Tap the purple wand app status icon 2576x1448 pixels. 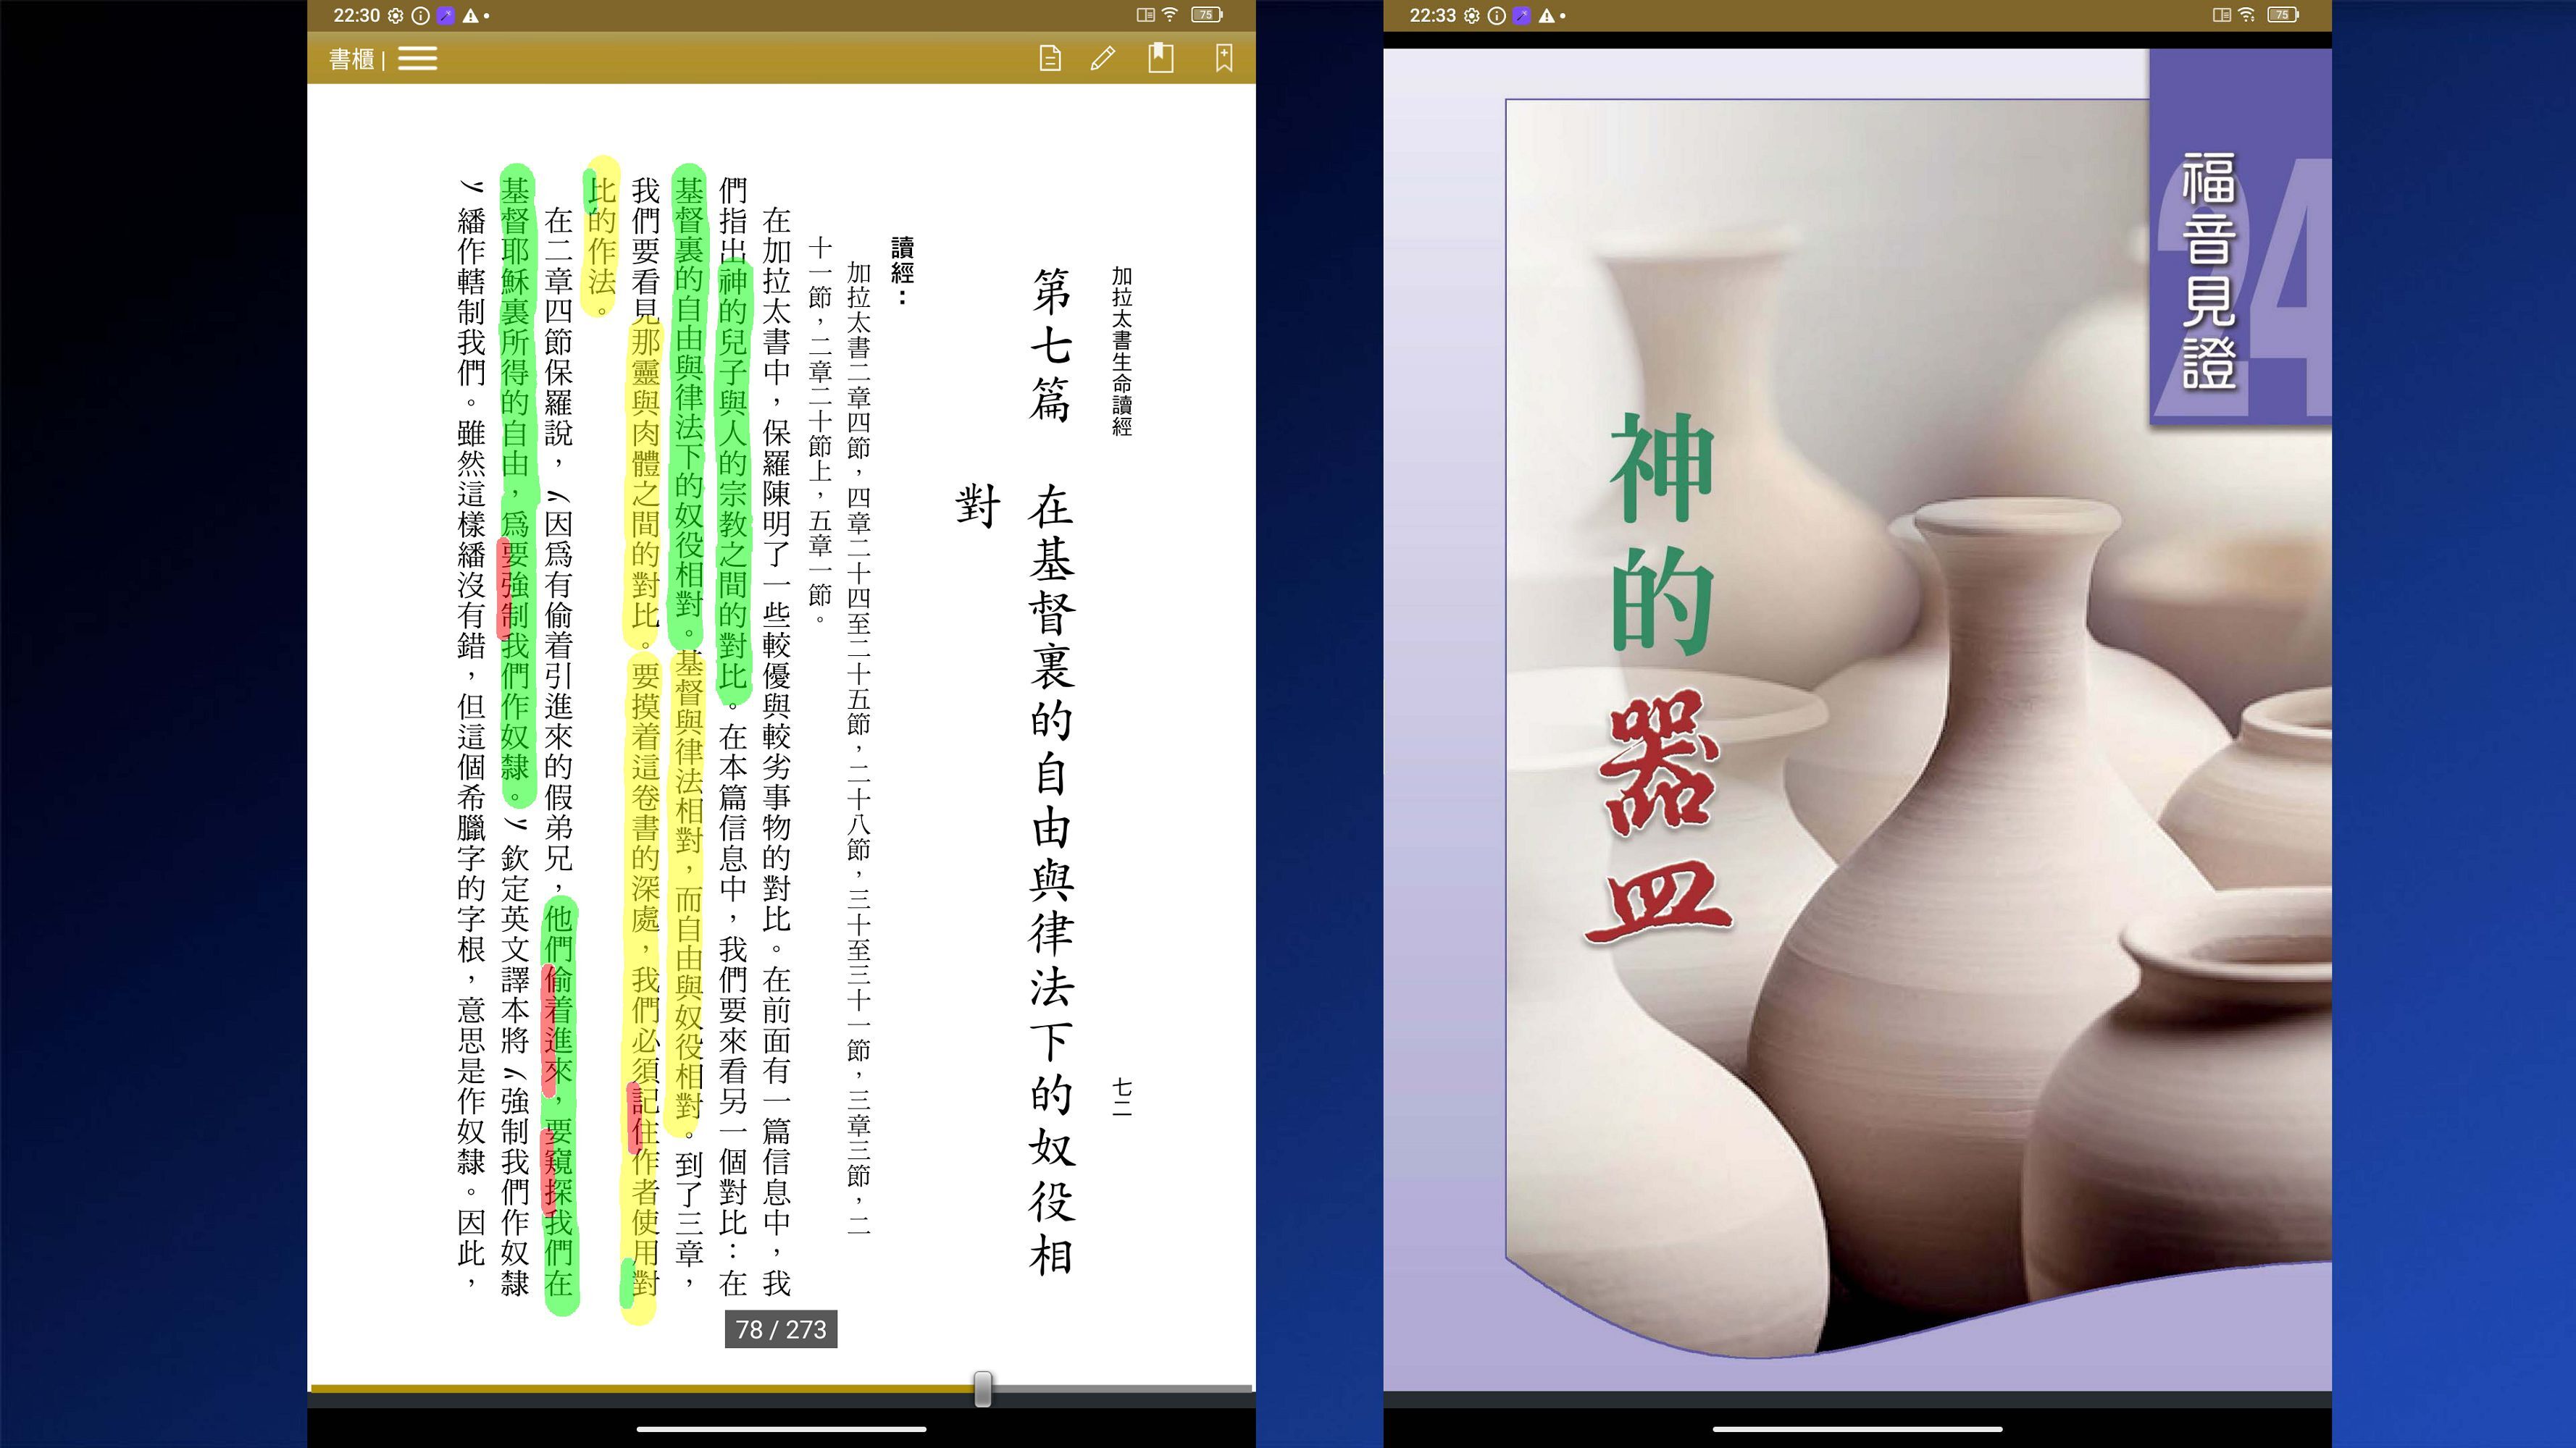coord(446,15)
